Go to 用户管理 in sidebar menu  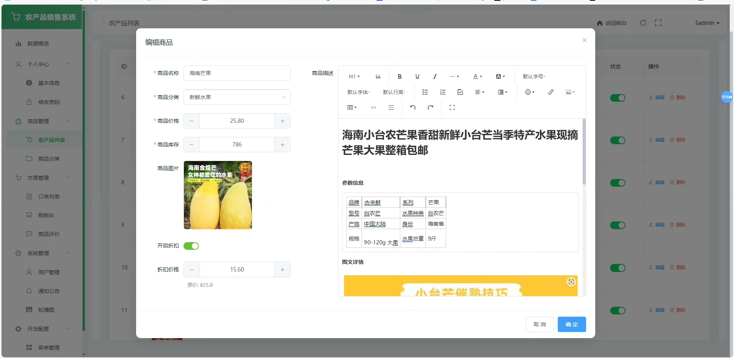click(49, 272)
